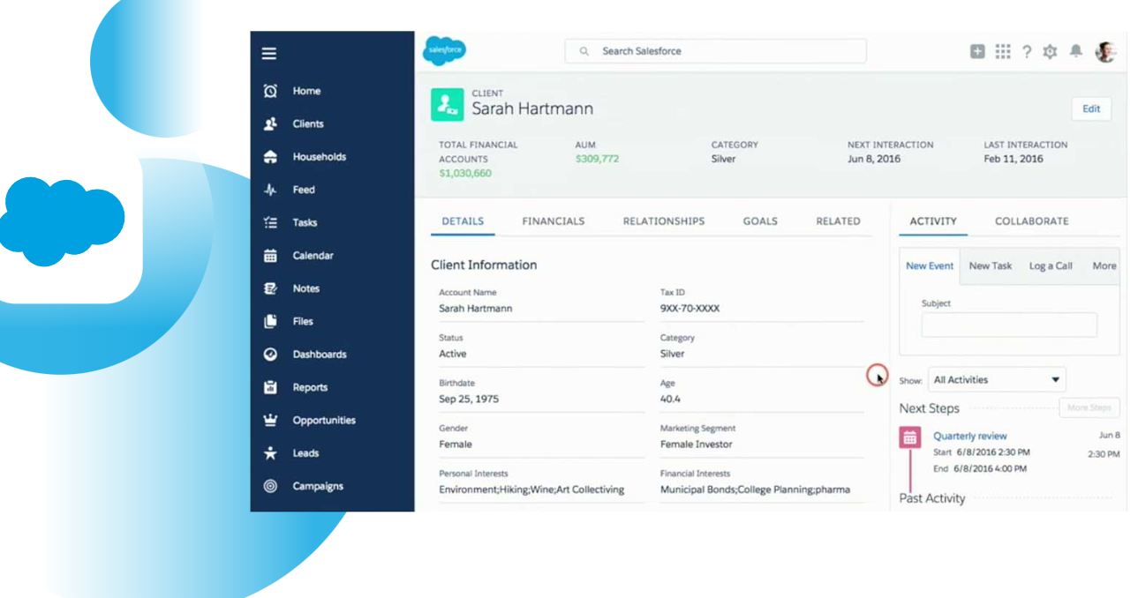
Task: Click the Search Salesforce field
Action: [x=715, y=51]
